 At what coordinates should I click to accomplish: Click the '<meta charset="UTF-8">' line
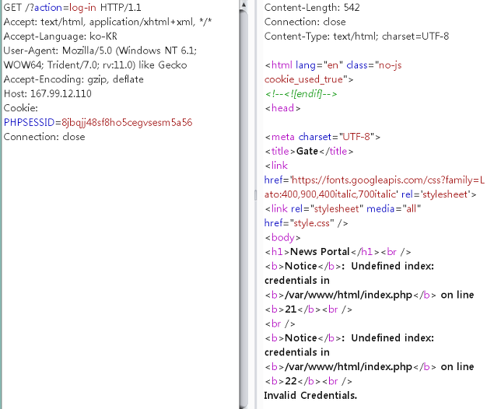coord(322,137)
